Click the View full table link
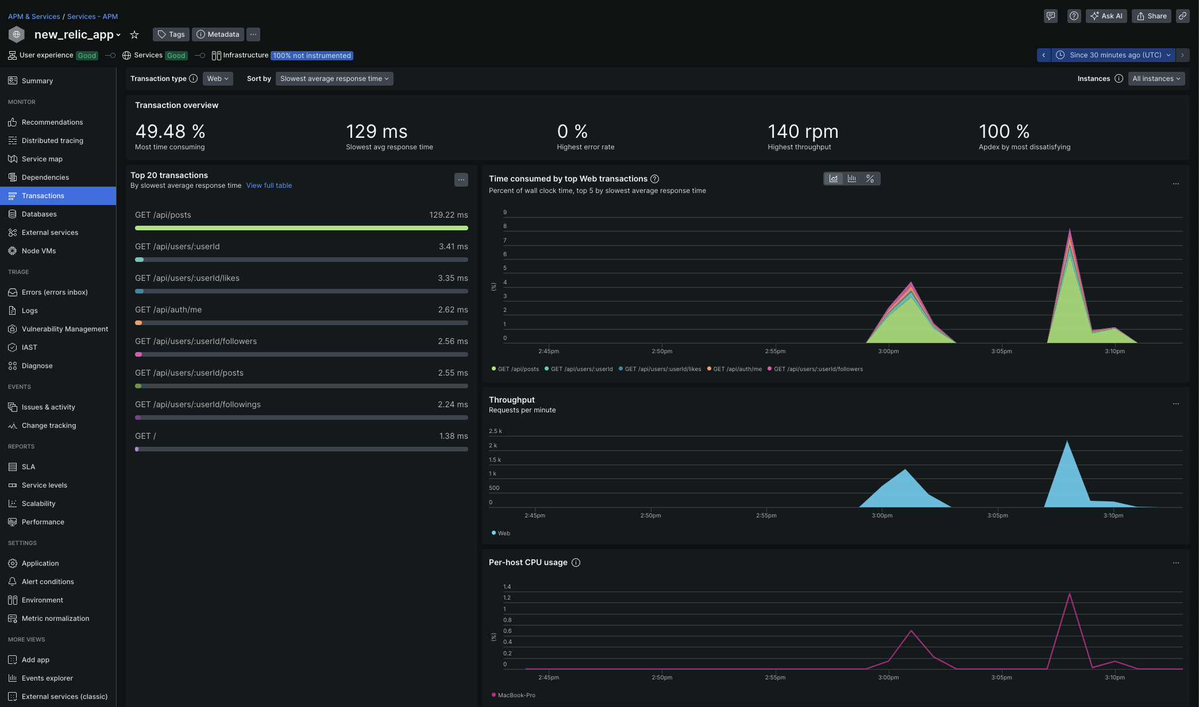 point(269,186)
